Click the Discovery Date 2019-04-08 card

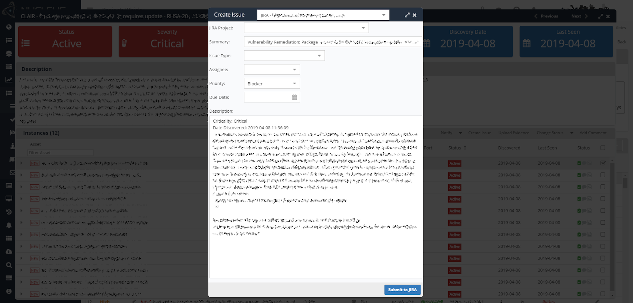tap(468, 42)
